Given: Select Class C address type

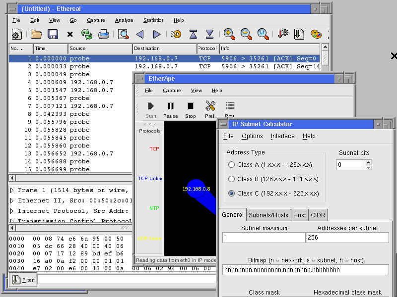Looking at the screenshot, I should click(231, 193).
